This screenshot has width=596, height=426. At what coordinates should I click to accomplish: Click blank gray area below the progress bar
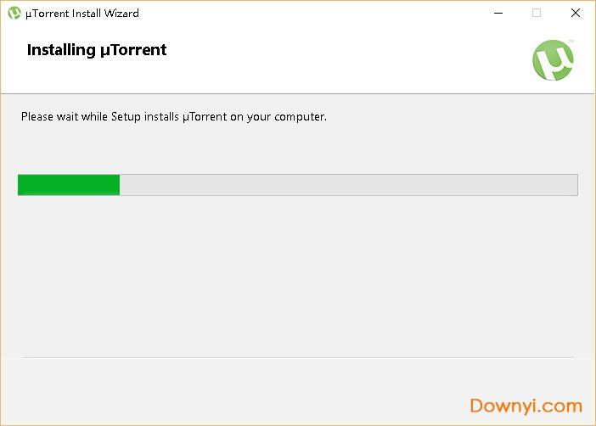297,272
